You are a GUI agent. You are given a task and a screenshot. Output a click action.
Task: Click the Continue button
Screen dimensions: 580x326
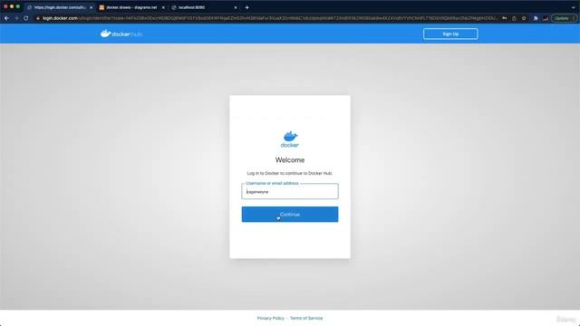290,215
